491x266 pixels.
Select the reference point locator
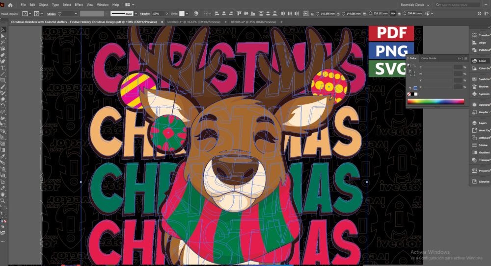click(x=305, y=13)
